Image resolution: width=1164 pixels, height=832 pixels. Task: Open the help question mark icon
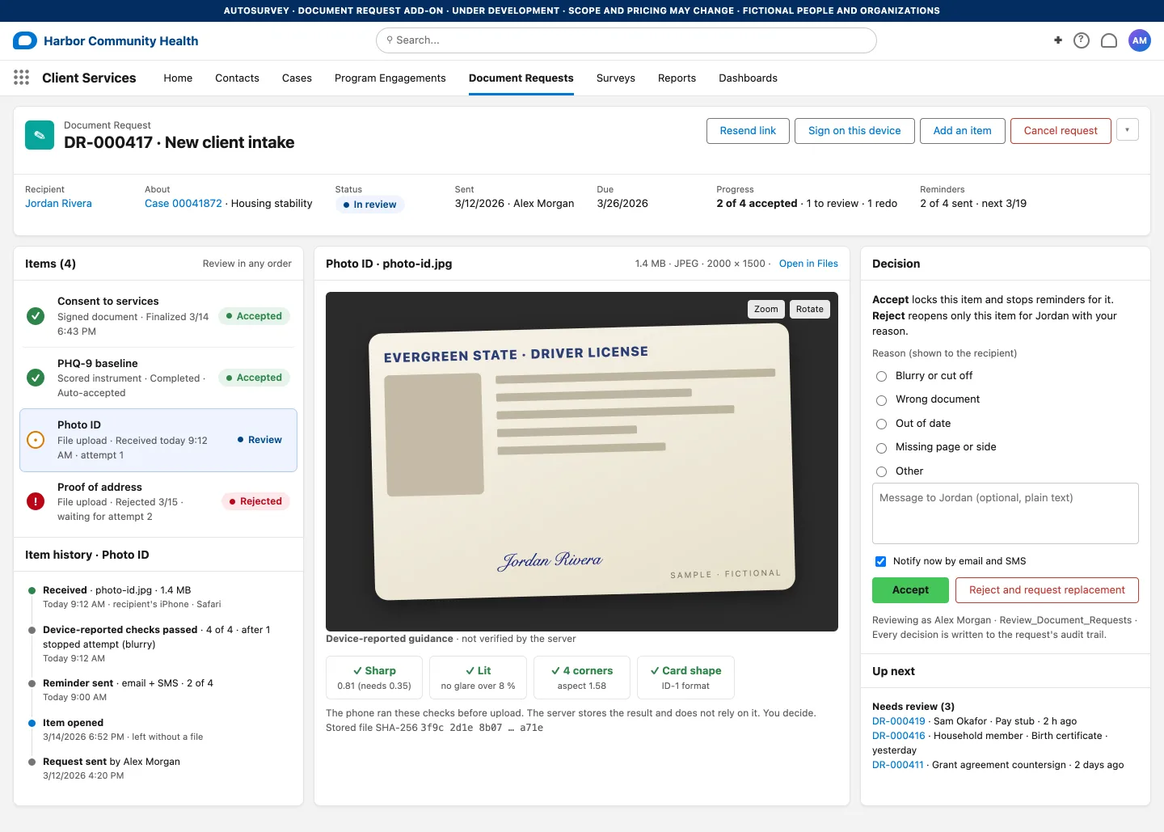click(1082, 40)
